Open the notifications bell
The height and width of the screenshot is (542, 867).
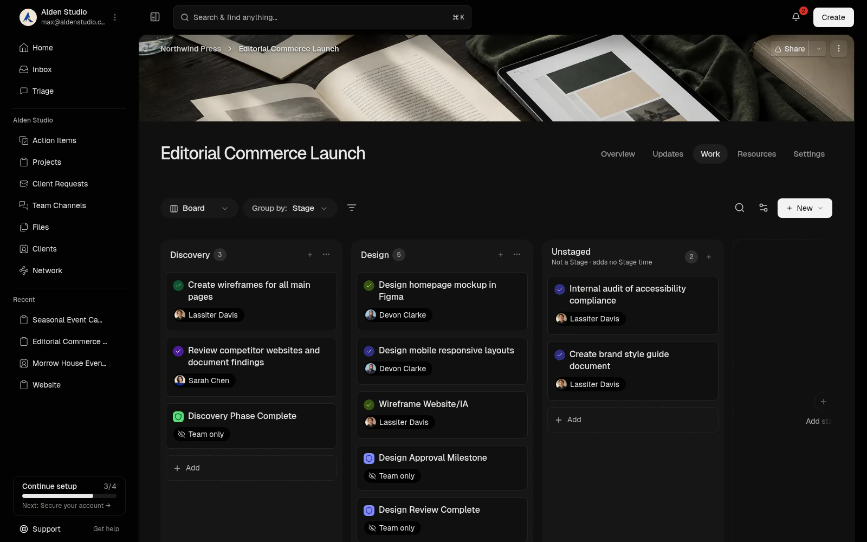tap(796, 17)
